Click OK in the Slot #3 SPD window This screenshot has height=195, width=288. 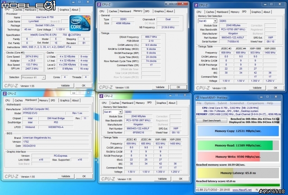coord(275,88)
